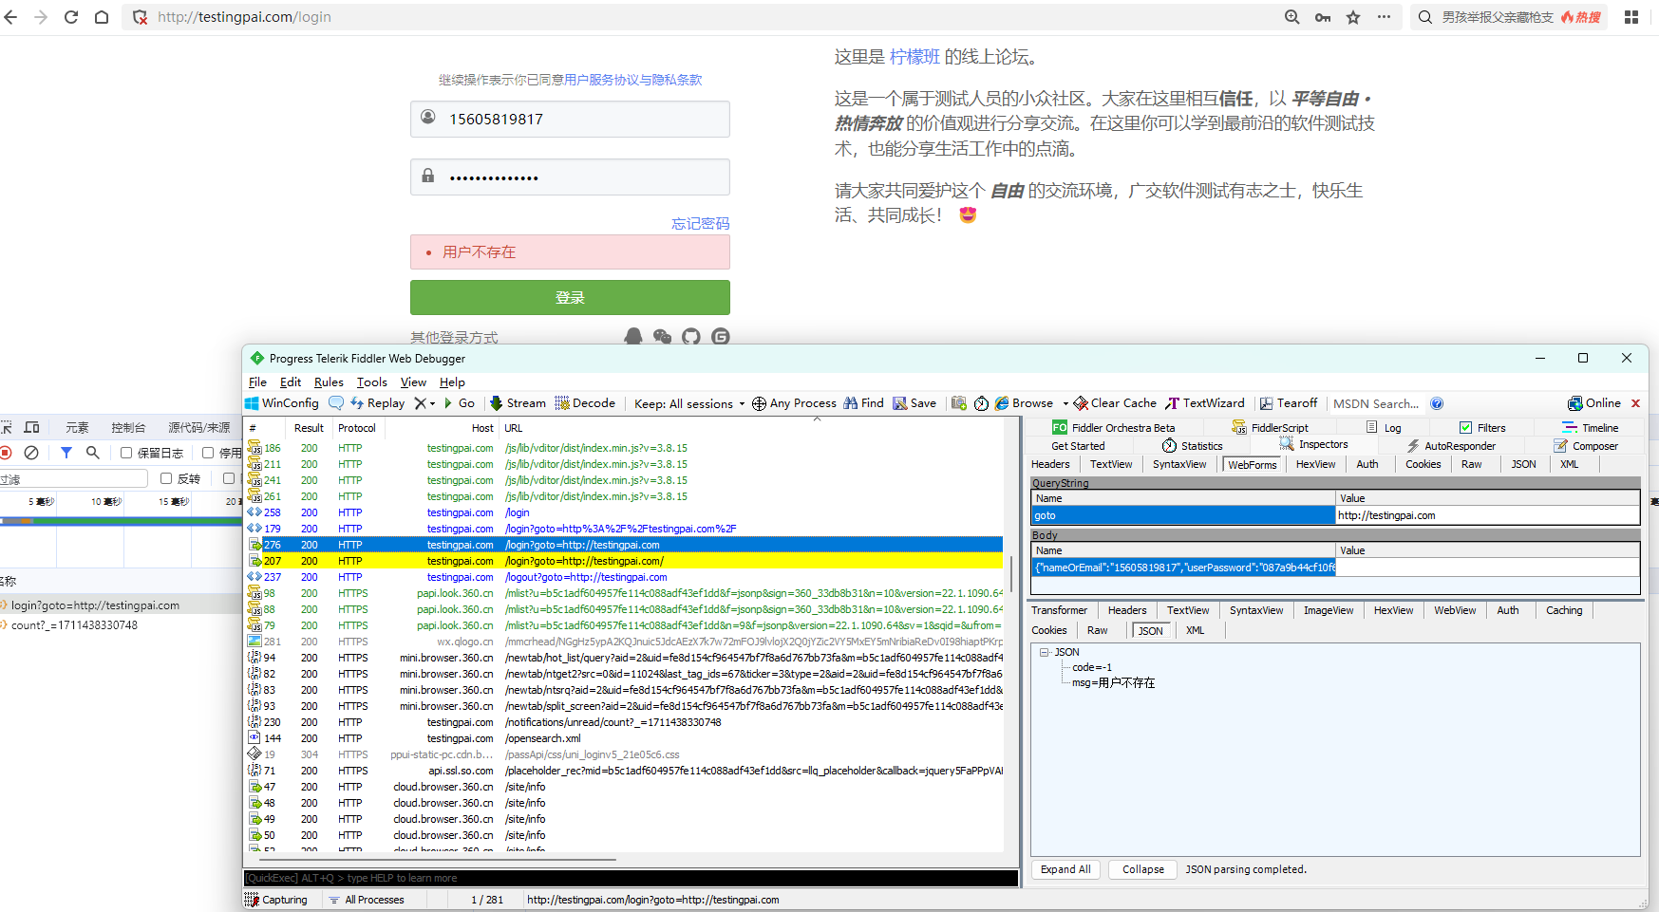
Task: Open the Remove sessions X dropdown arrow
Action: point(432,403)
